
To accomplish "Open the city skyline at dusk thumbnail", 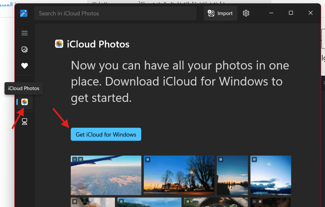I will click(232, 175).
